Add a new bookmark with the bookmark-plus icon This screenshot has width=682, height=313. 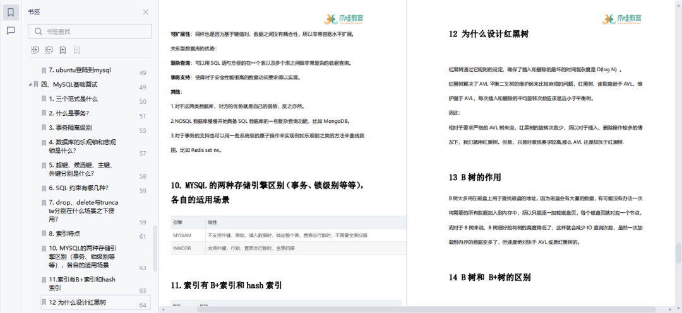(x=63, y=50)
